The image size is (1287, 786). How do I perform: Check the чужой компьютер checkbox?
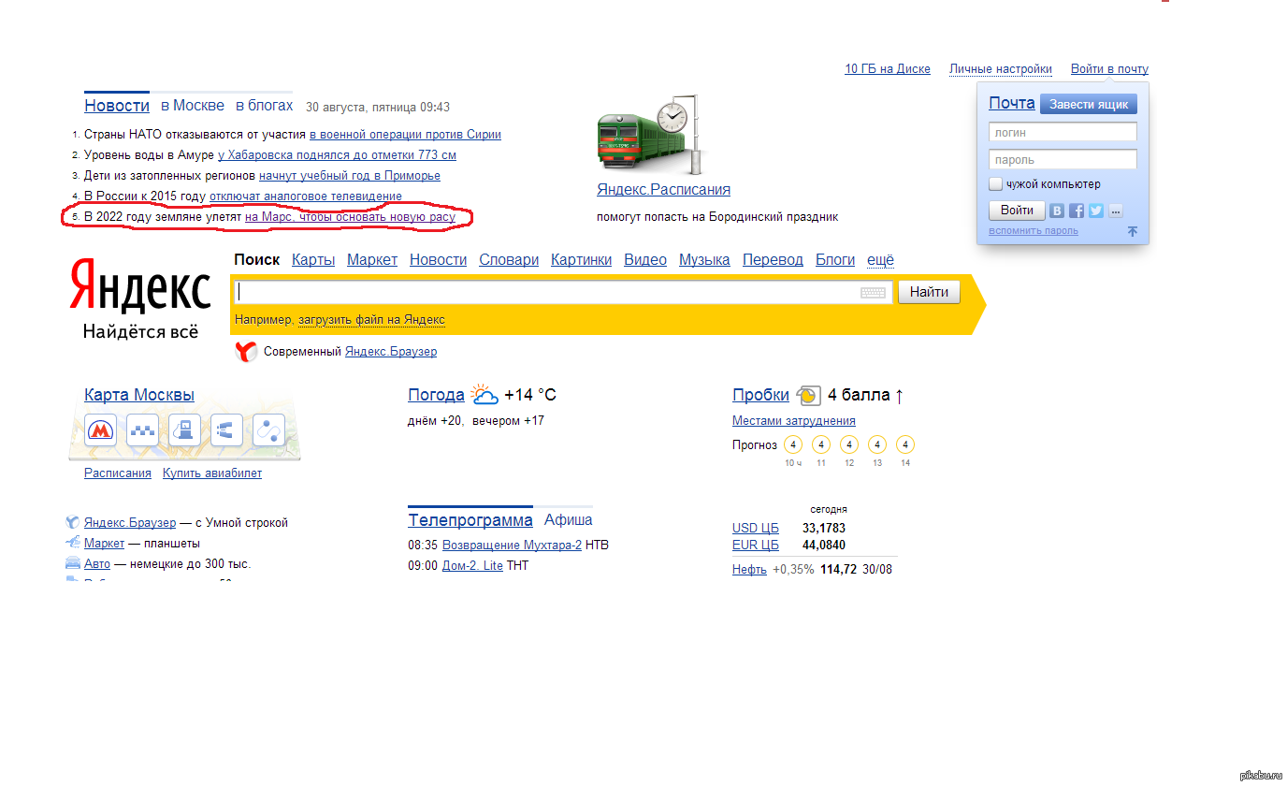[x=996, y=184]
